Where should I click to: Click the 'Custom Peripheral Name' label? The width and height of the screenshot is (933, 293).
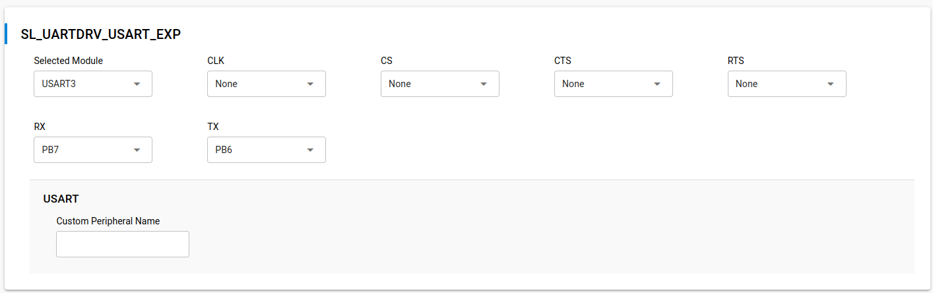[x=108, y=221]
